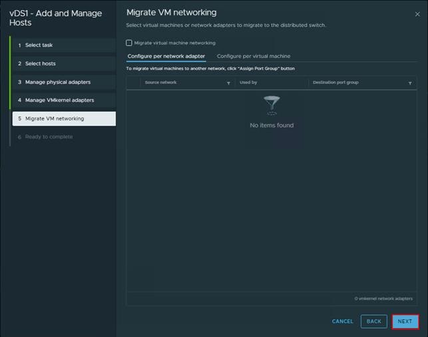Switch to Configure per virtual machine tab
The width and height of the screenshot is (428, 337).
(x=254, y=56)
